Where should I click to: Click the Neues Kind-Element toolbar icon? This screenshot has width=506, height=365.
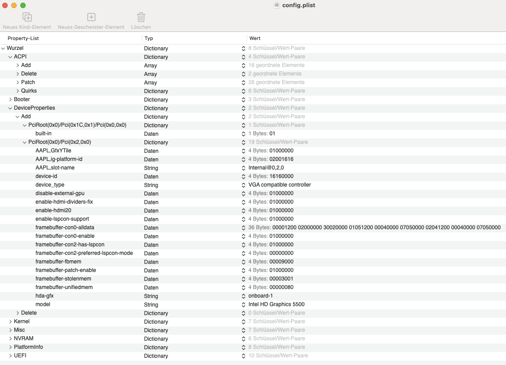27,17
